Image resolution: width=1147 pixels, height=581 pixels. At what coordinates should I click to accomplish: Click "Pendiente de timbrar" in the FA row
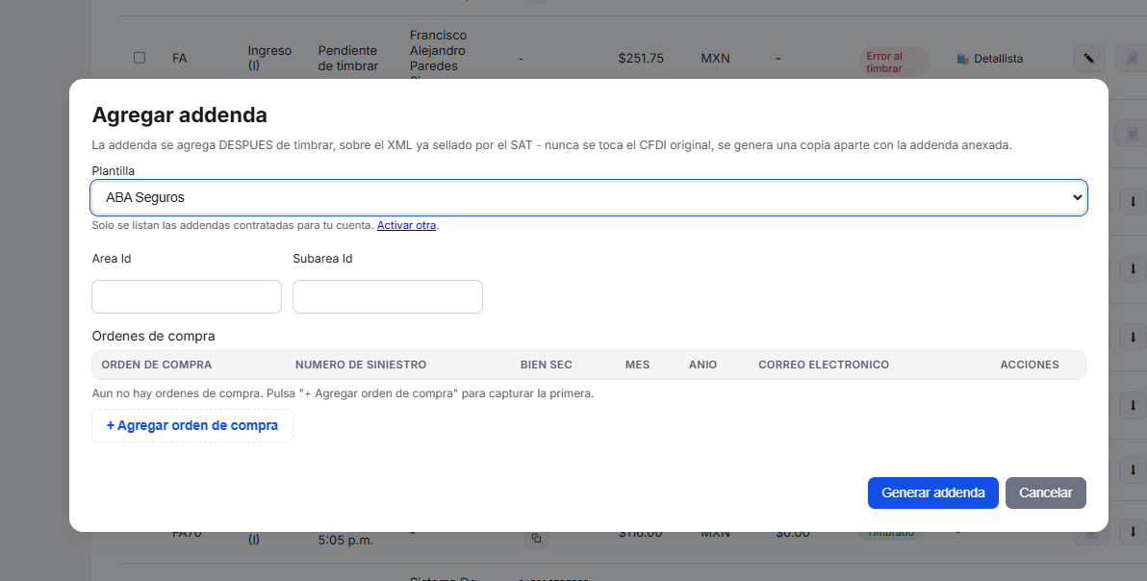click(348, 58)
